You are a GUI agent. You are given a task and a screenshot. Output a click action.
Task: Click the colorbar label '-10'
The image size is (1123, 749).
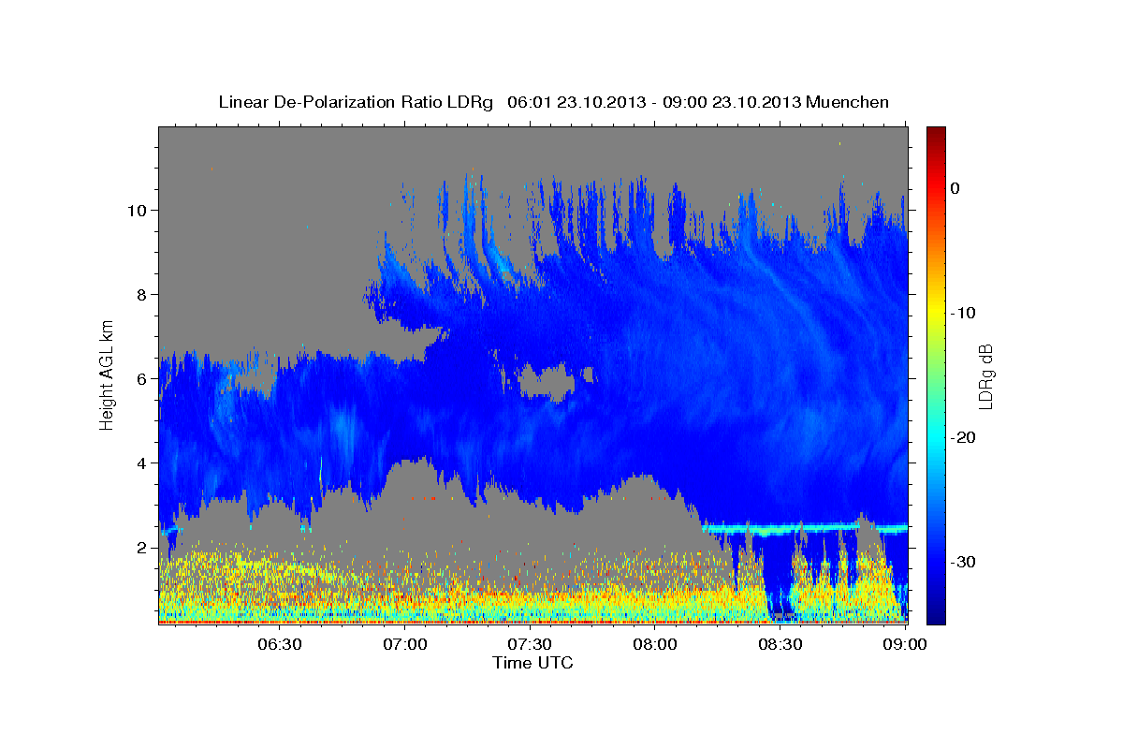[x=965, y=313]
